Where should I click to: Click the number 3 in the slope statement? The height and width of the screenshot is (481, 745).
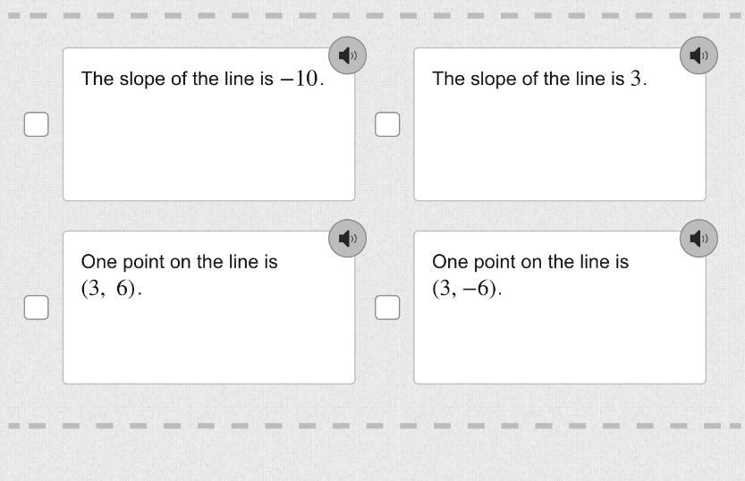point(635,79)
